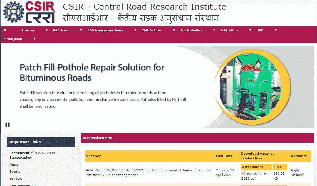Click the Apply Online link
Screen dimensions: 317x186
tap(295, 173)
